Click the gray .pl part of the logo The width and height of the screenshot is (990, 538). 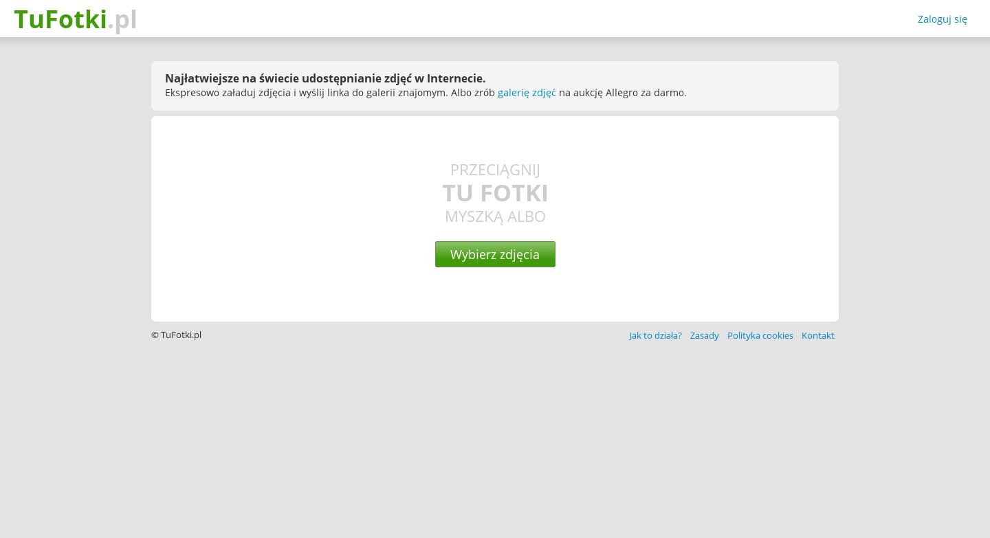(x=123, y=20)
